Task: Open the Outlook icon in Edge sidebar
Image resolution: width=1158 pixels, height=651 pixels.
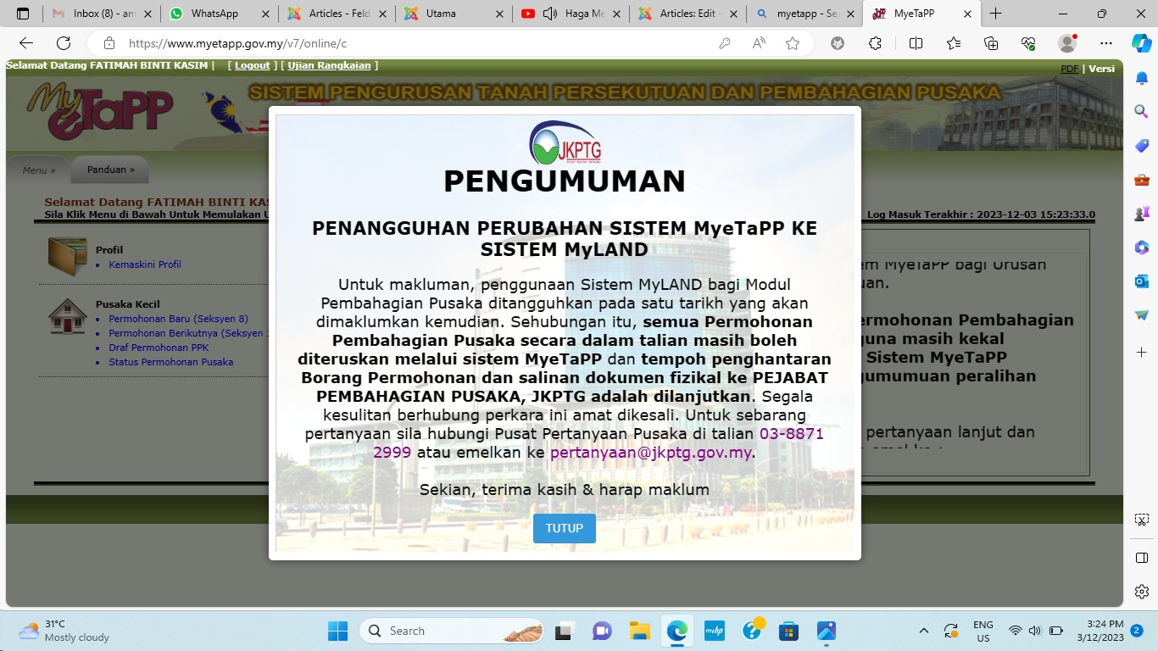Action: [x=1141, y=281]
